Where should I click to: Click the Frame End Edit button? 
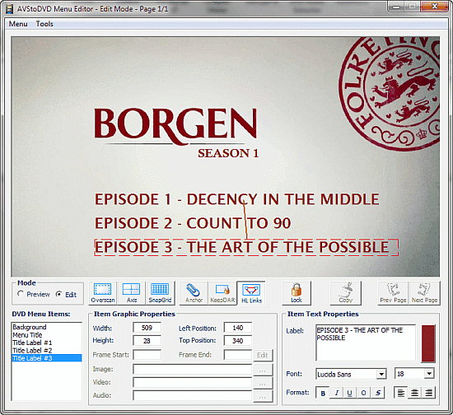tap(262, 355)
